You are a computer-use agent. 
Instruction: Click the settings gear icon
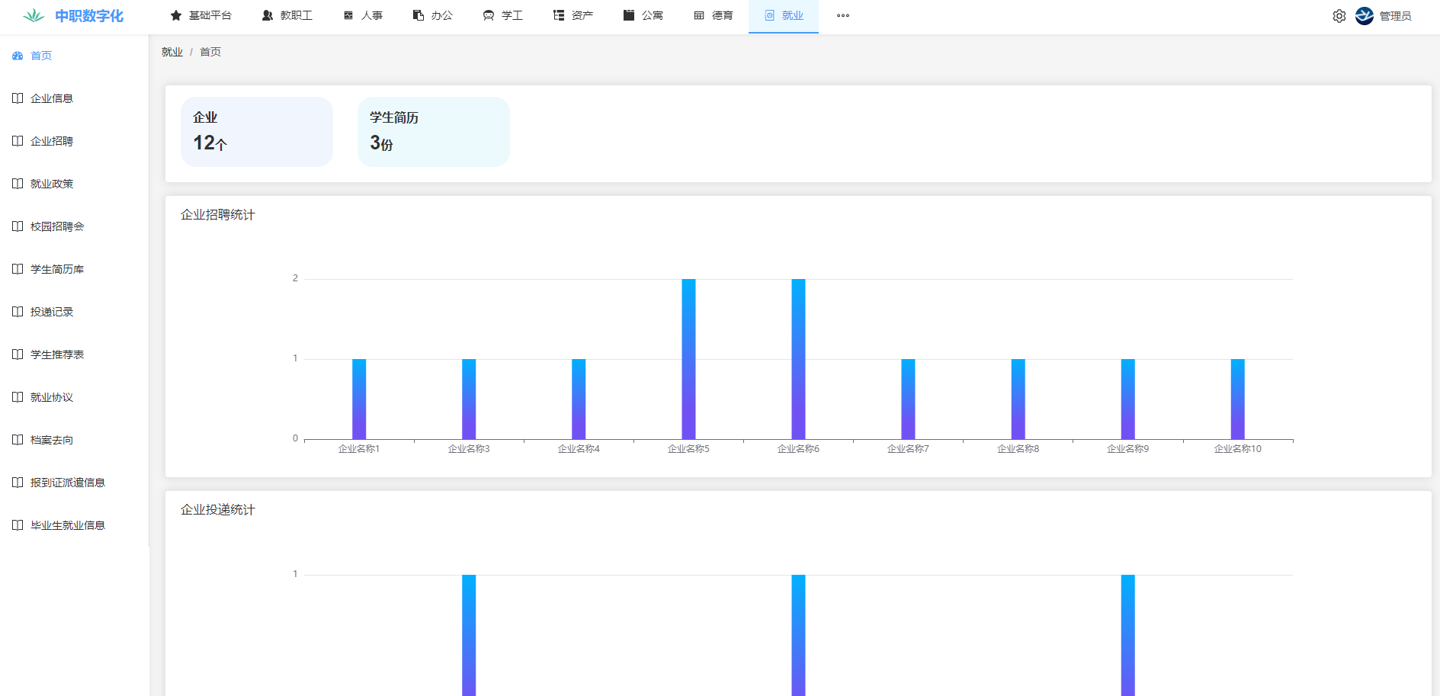(x=1339, y=16)
